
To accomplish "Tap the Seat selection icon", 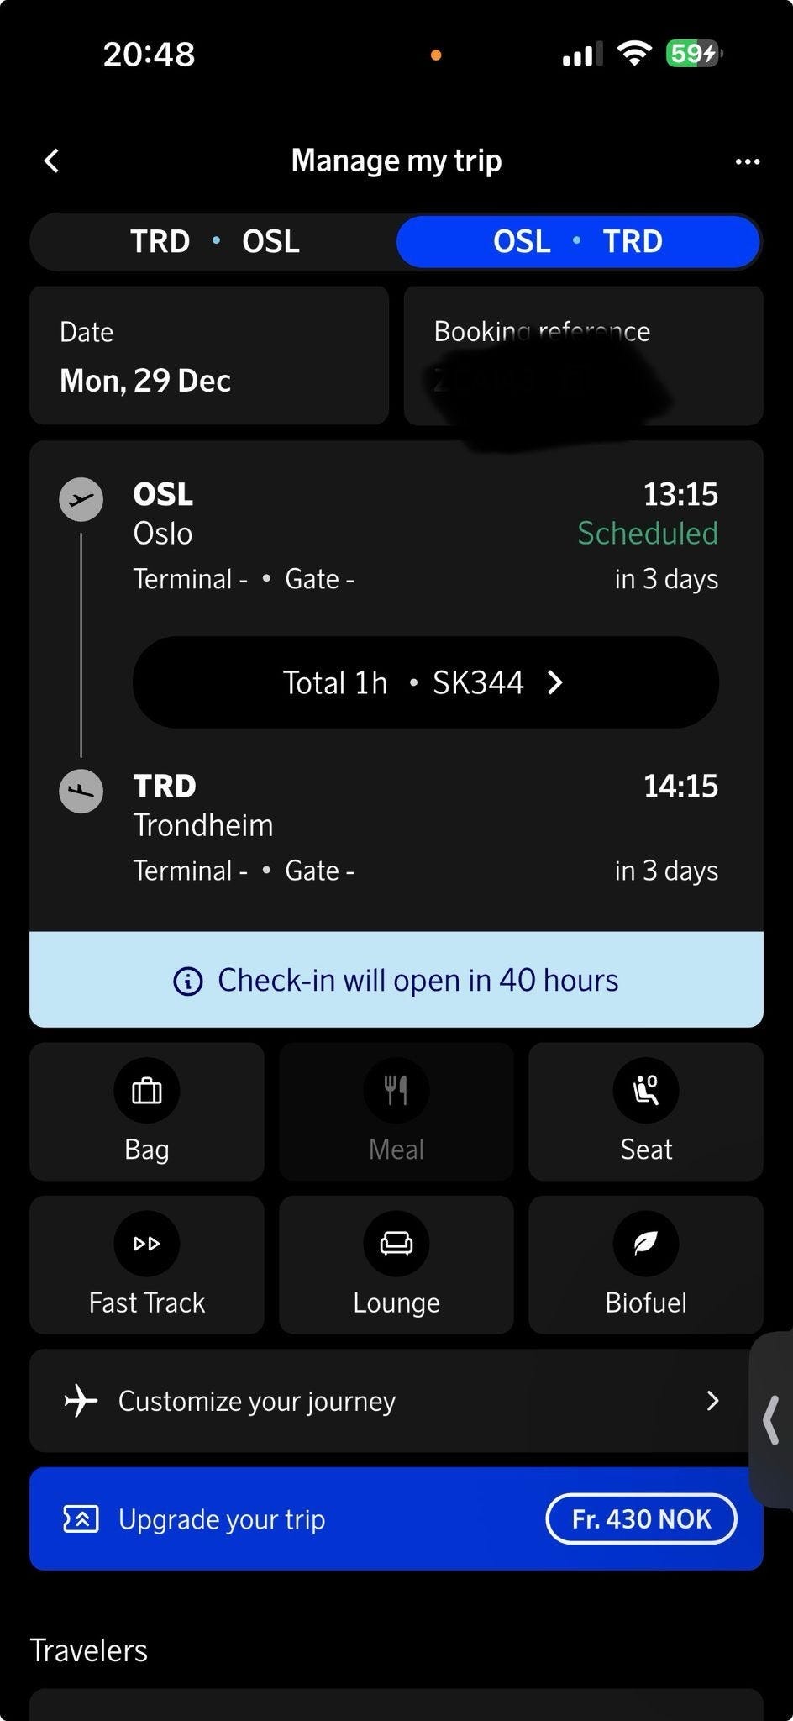I will [646, 1091].
